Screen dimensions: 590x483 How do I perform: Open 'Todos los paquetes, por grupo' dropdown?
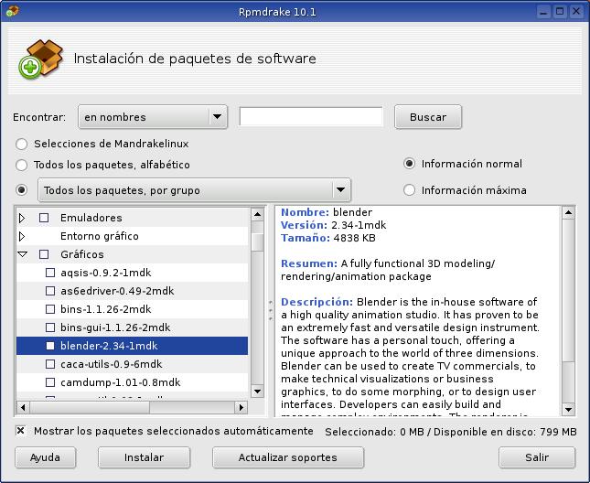tap(194, 190)
